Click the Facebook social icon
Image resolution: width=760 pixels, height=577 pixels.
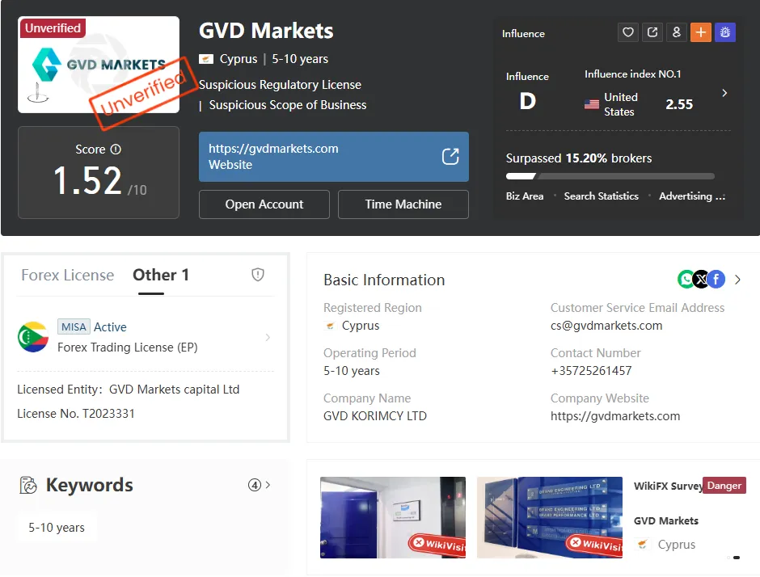tap(716, 279)
